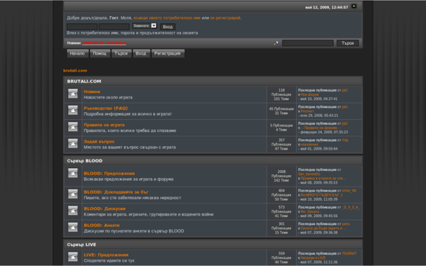Click the brutali.com breadcrumb link
426x266 pixels.
click(x=75, y=70)
